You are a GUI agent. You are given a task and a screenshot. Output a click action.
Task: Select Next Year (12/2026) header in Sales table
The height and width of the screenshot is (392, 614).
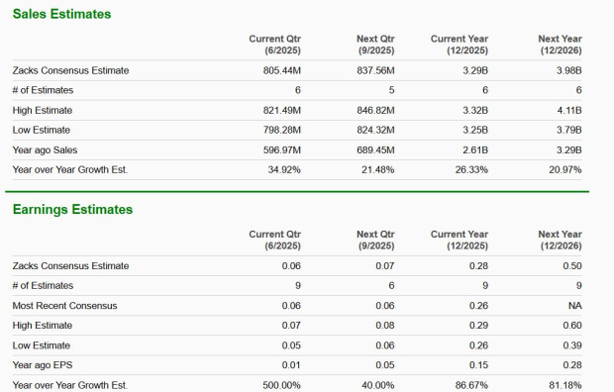coord(560,45)
